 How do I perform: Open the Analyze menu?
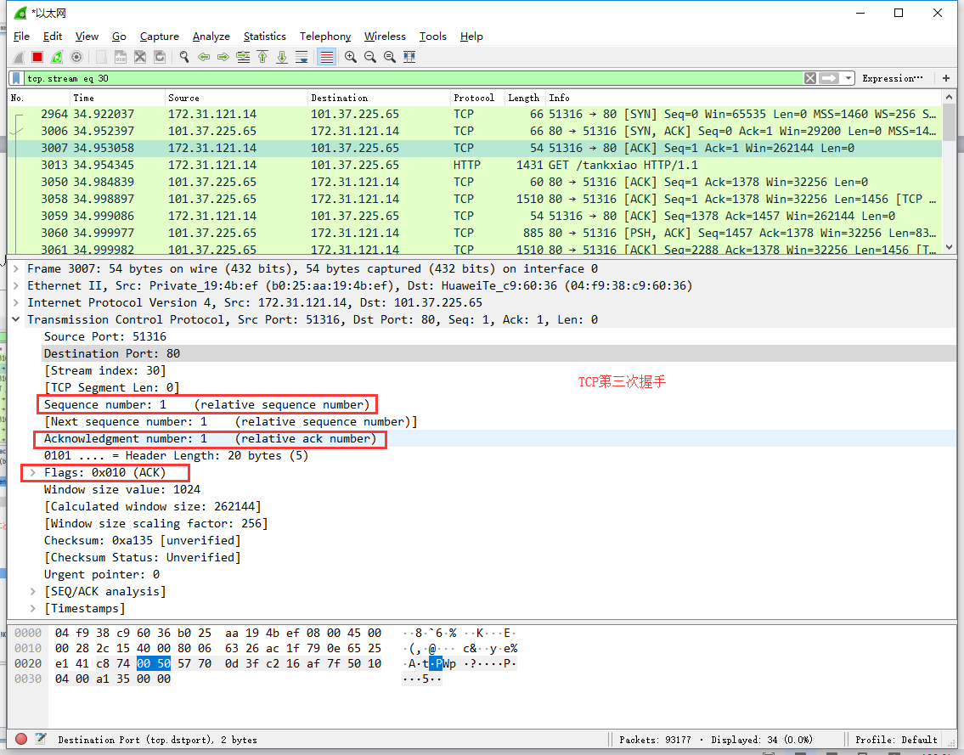coord(211,37)
